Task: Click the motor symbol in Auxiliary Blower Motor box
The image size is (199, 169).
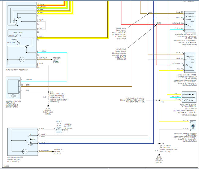Action: (193, 126)
